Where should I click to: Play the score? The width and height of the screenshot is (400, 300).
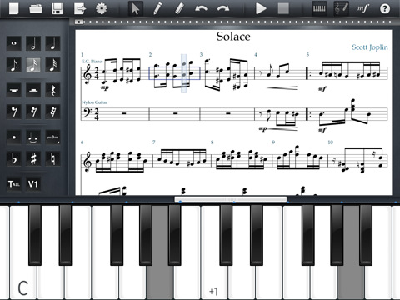point(261,8)
